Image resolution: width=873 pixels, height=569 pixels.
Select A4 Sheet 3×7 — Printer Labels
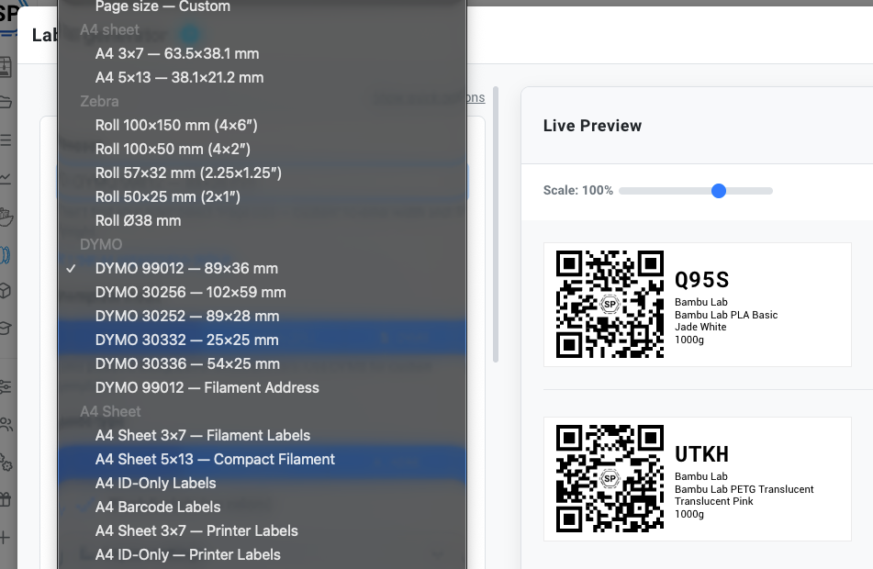pyautogui.click(x=262, y=531)
